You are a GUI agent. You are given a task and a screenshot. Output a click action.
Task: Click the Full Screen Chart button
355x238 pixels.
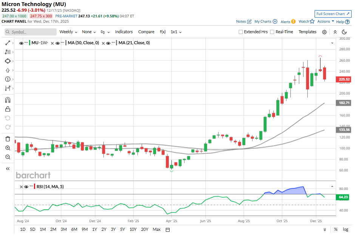[x=333, y=14]
